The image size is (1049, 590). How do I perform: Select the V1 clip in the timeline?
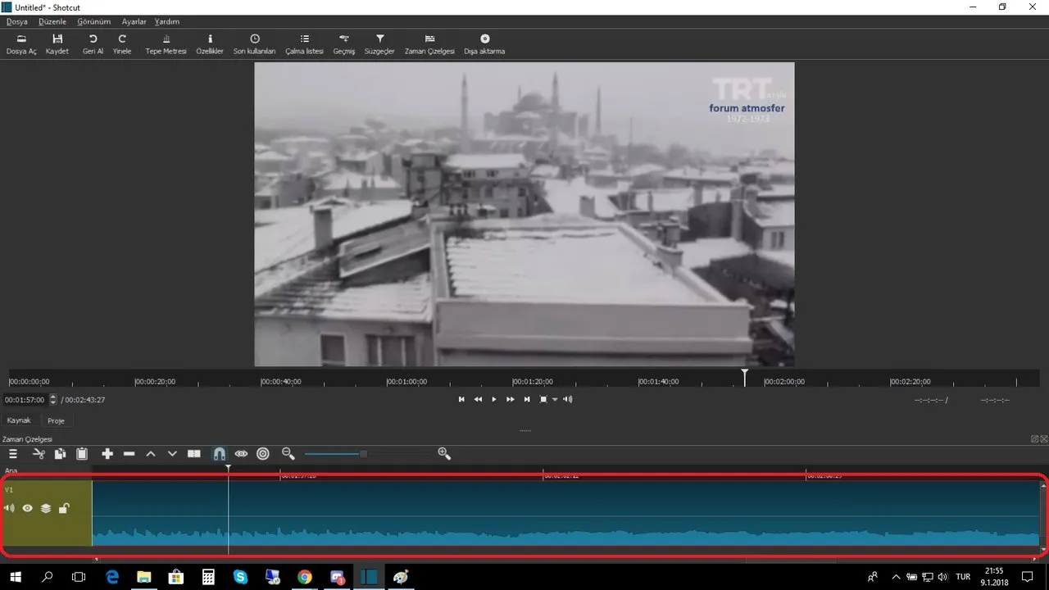coord(566,512)
